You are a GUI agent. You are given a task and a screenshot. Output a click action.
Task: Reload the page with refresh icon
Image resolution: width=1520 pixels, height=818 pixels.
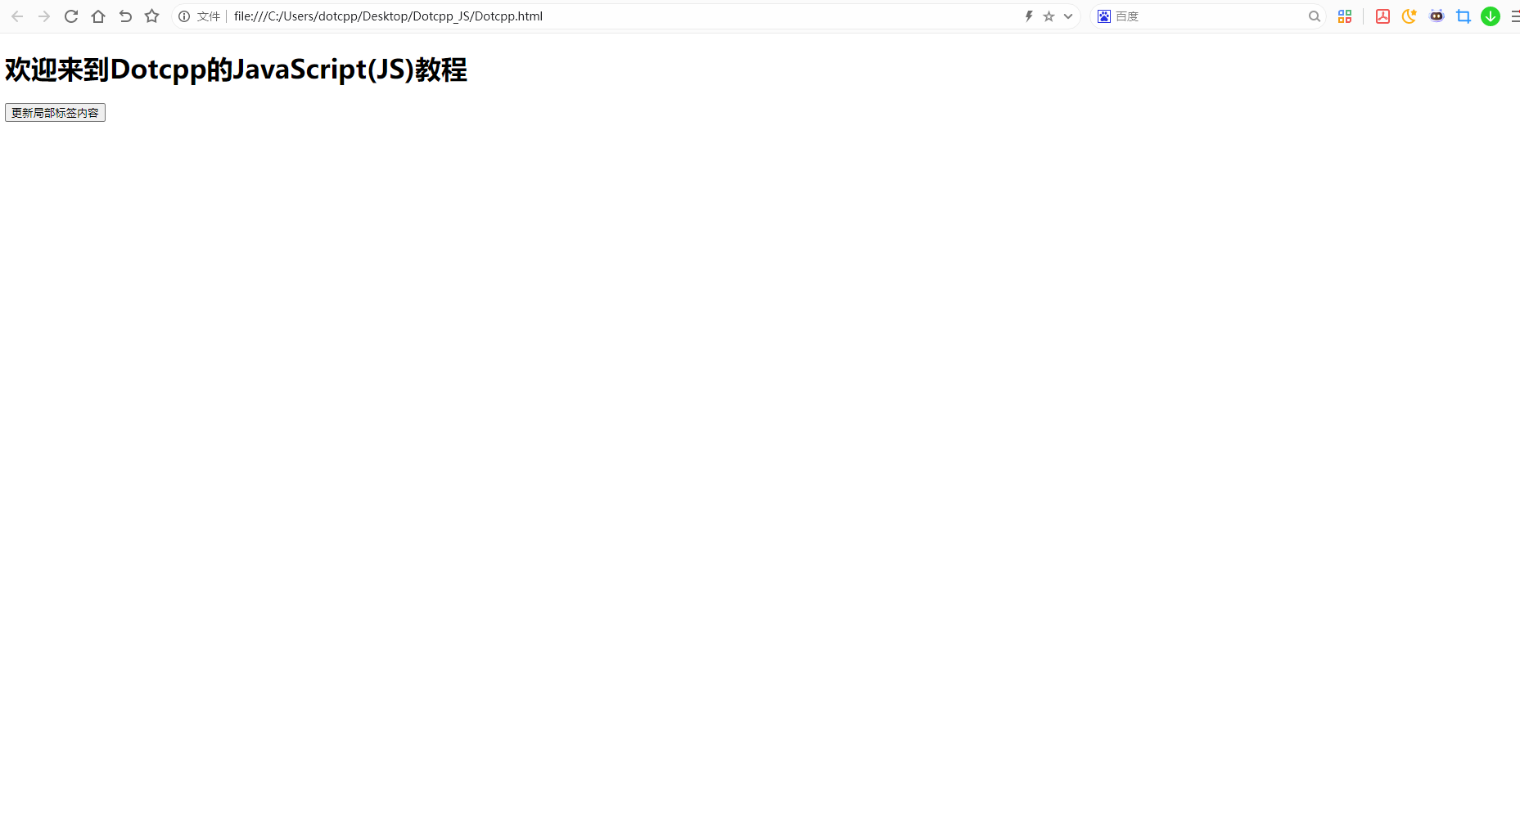70,16
